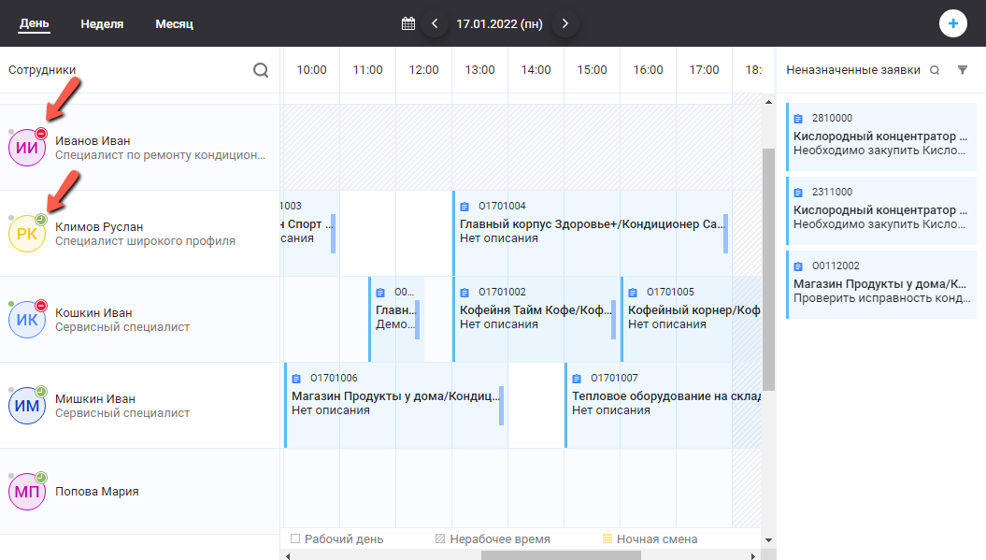986x560 pixels.
Task: Search employees with the magnifier icon
Action: tap(261, 70)
